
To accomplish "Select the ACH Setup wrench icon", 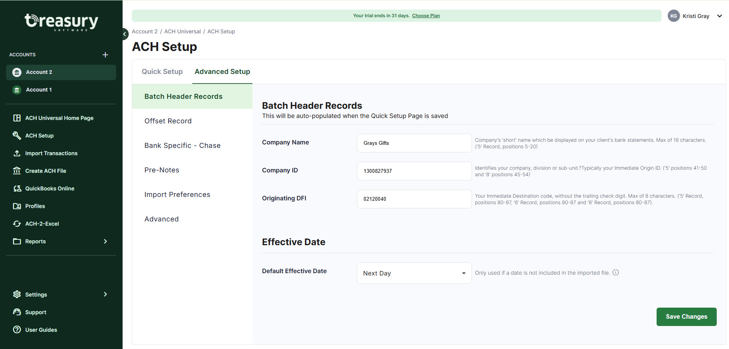I will pyautogui.click(x=17, y=136).
